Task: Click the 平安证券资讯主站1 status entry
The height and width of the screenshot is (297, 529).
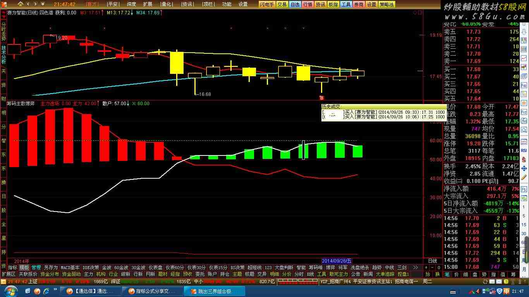Action: pyautogui.click(x=373, y=282)
